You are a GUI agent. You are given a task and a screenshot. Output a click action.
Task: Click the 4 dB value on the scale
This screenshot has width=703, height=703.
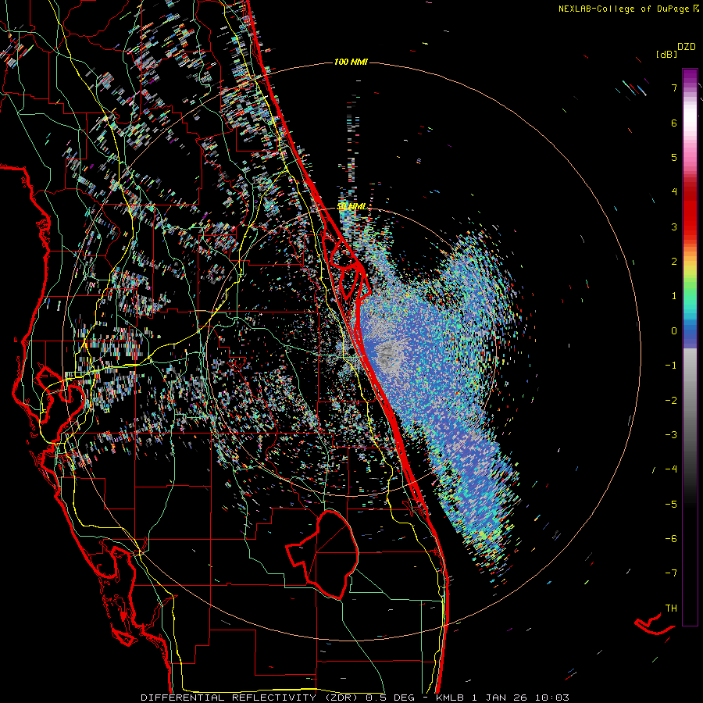(674, 192)
